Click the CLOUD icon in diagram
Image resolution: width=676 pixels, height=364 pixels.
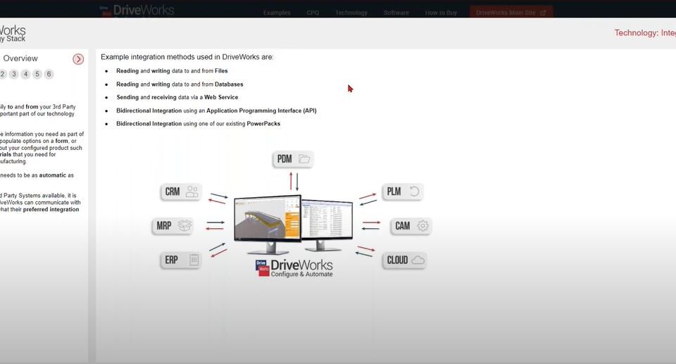pos(418,260)
